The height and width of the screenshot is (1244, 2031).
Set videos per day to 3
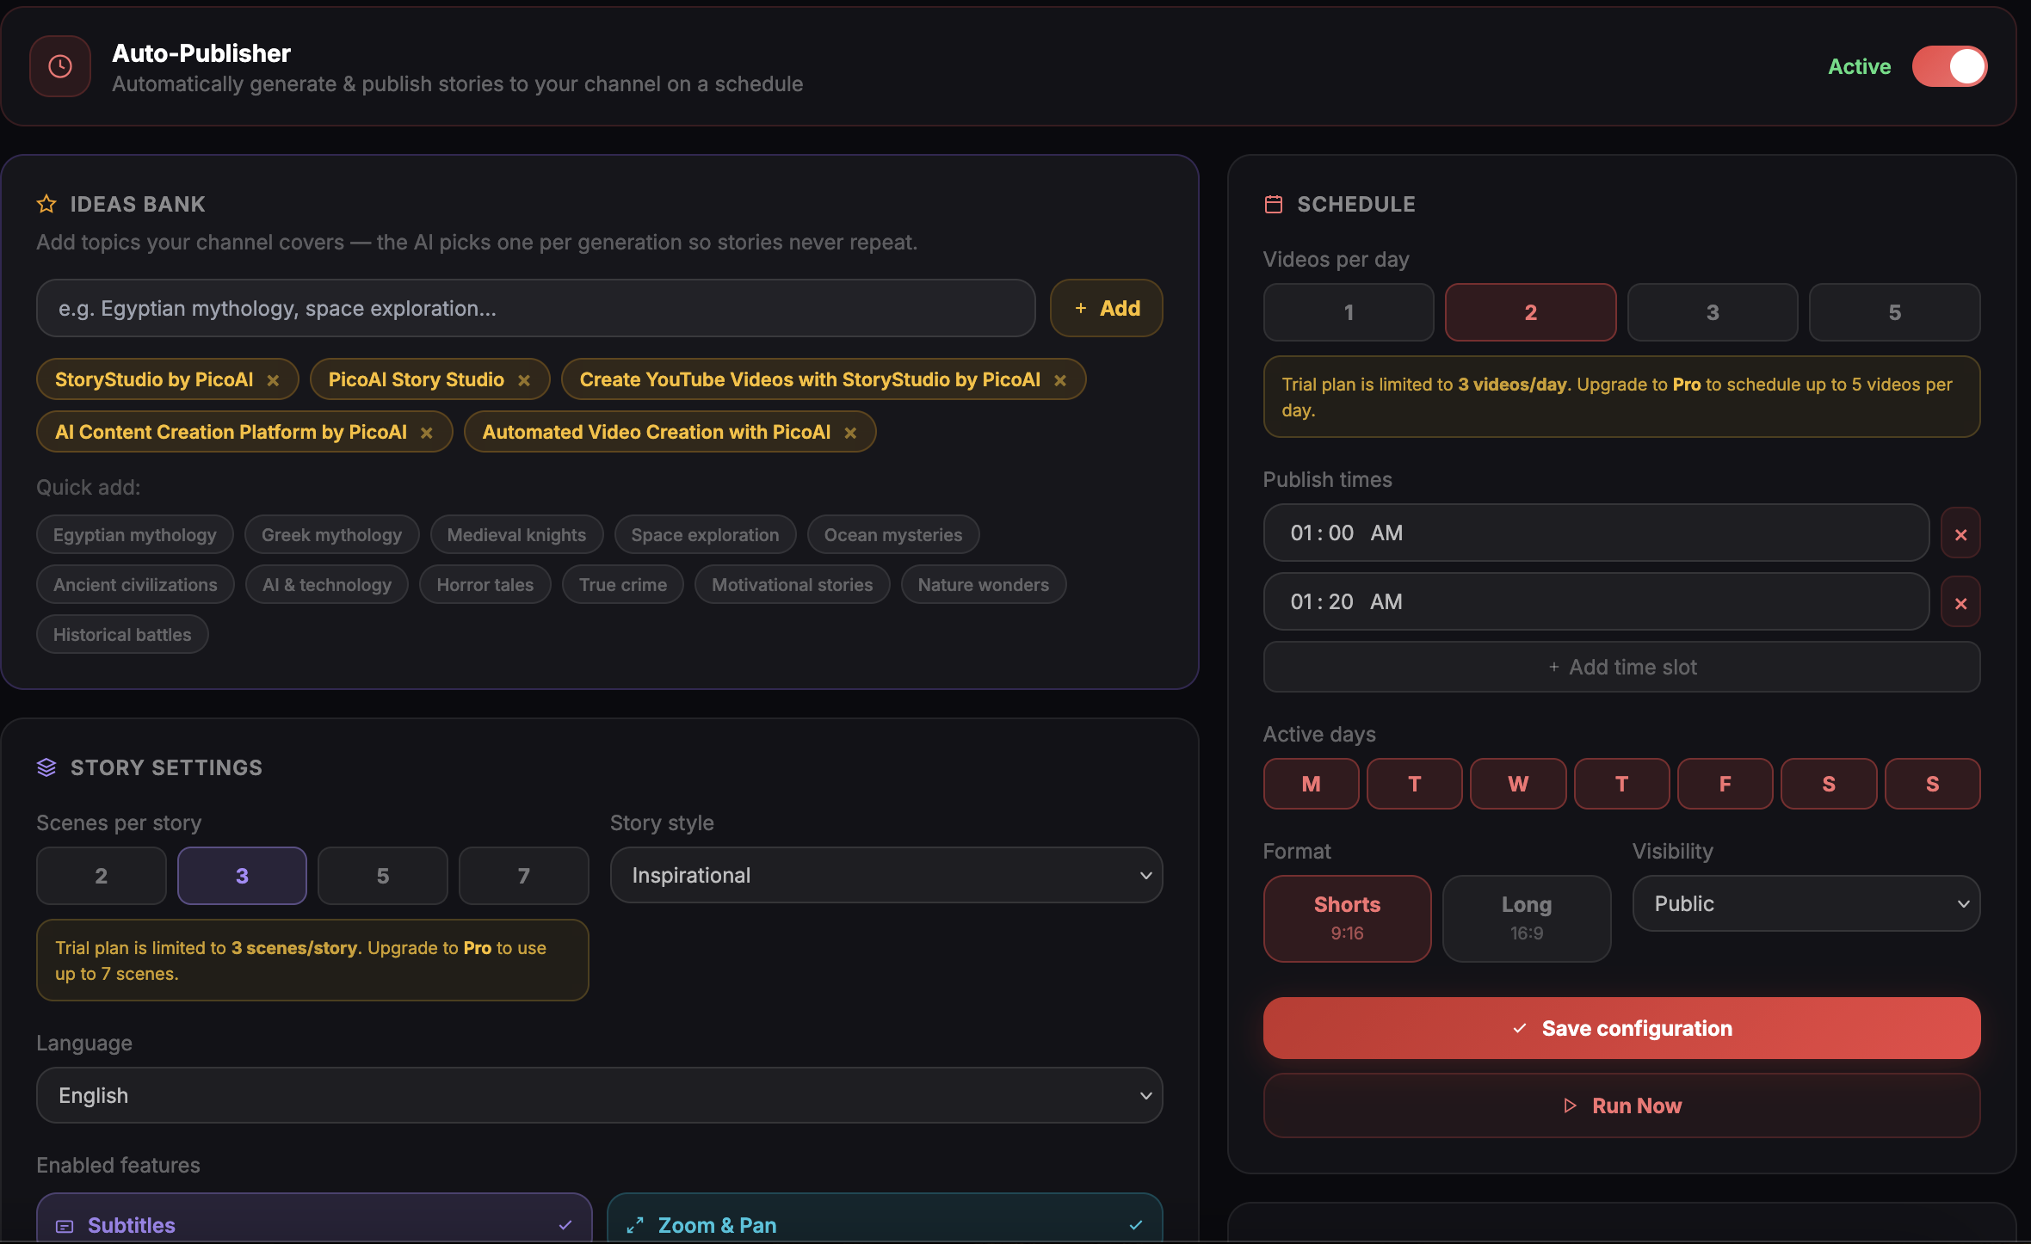(1713, 312)
